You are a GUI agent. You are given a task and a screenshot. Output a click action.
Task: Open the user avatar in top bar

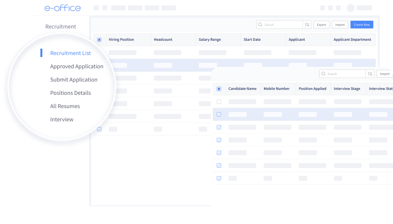click(x=350, y=8)
